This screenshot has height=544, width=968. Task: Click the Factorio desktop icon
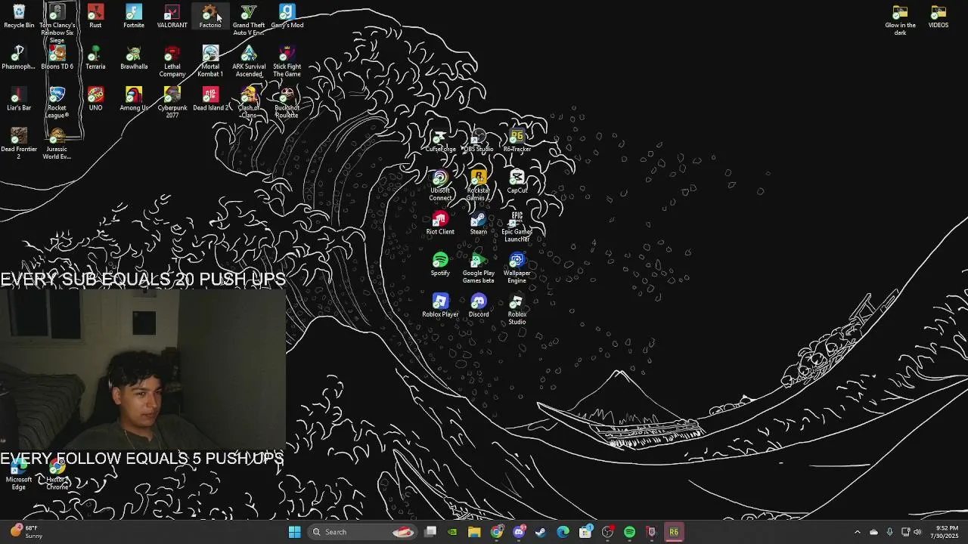(210, 17)
